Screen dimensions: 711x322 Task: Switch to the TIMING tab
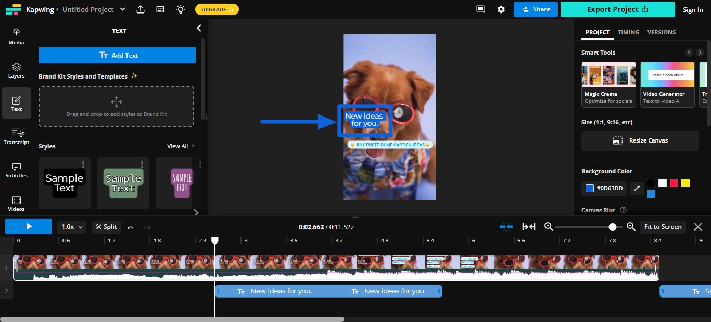pyautogui.click(x=628, y=32)
